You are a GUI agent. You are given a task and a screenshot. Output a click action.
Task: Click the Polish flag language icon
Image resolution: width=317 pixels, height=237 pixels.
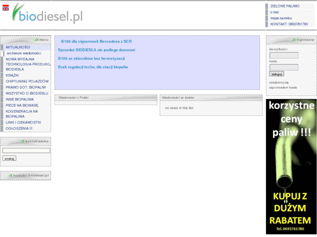(x=6, y=5)
